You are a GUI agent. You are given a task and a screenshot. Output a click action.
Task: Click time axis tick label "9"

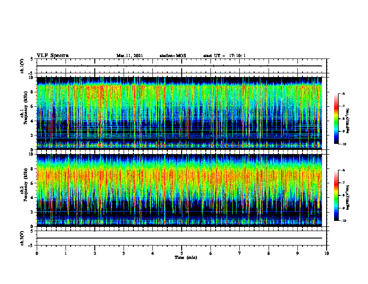click(297, 253)
